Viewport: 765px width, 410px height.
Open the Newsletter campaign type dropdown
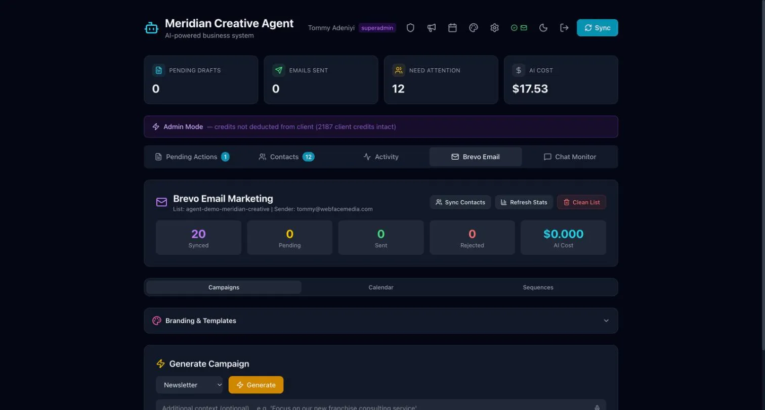click(189, 385)
